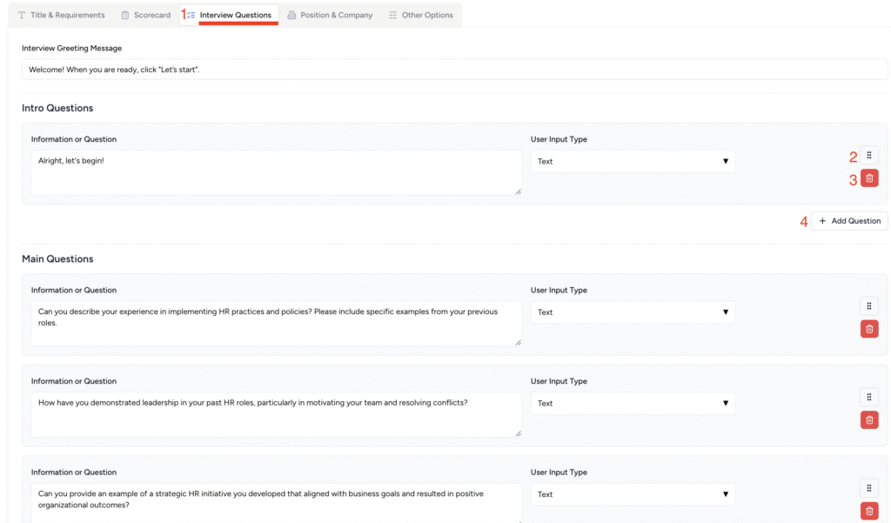891x523 pixels.
Task: Open User Input Type dropdown for HR practices question
Action: click(633, 312)
